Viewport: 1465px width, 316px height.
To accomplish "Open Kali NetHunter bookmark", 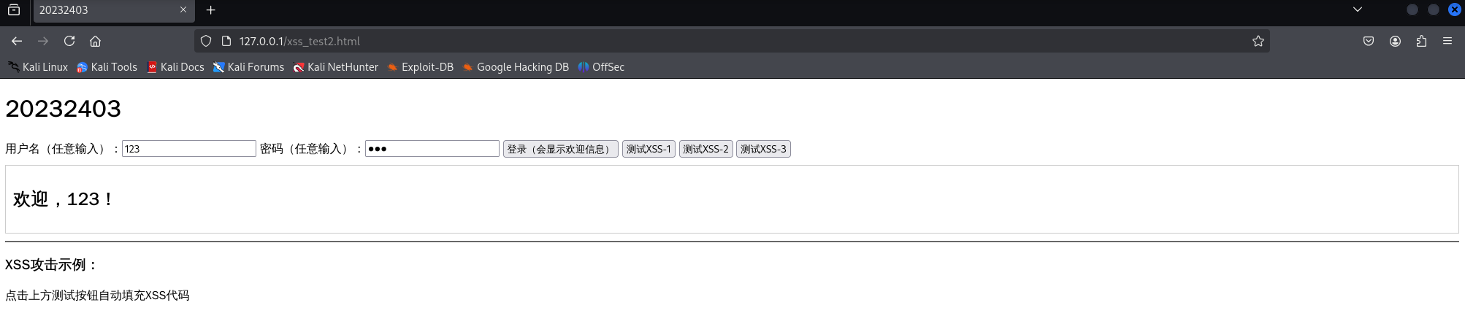I will [x=336, y=66].
